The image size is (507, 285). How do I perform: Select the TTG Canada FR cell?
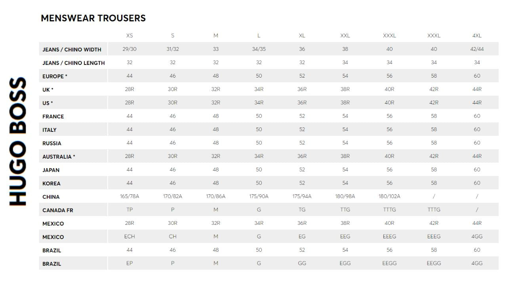(345, 210)
